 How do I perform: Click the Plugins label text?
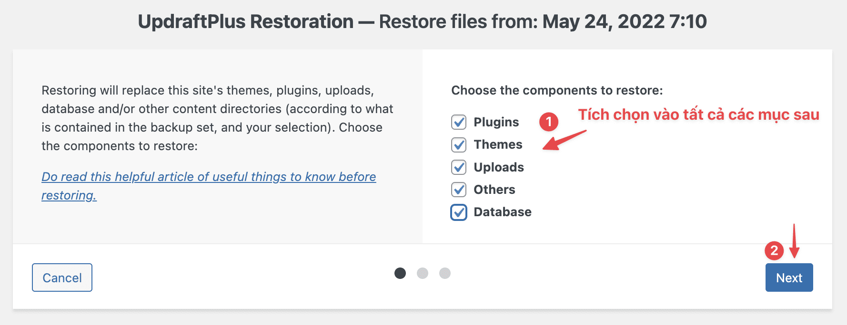(x=496, y=122)
